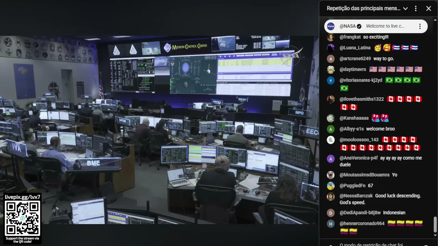The image size is (438, 246).
Task: Click the 'livepix.gg/lvx7' overlay text
Action: [x=23, y=197]
